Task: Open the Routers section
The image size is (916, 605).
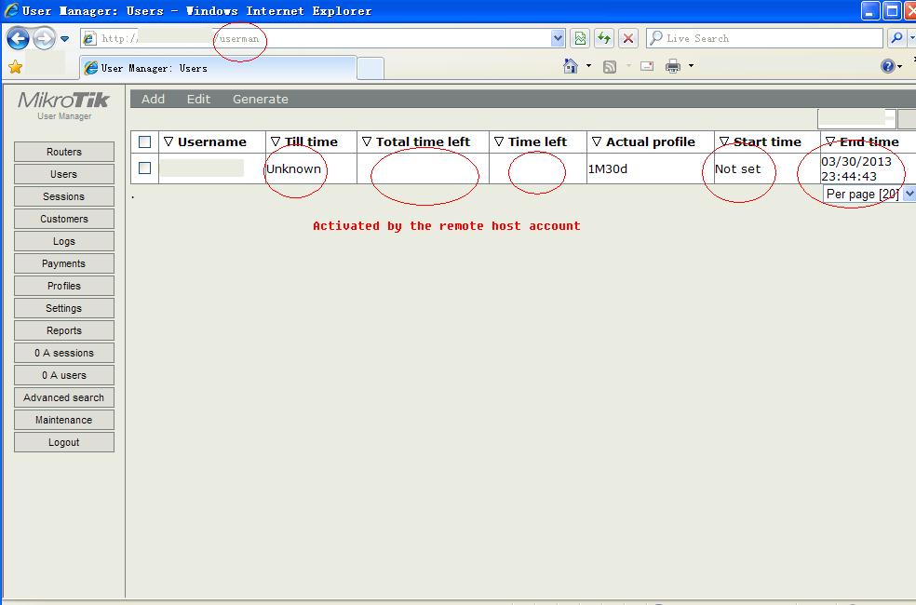Action: point(64,152)
